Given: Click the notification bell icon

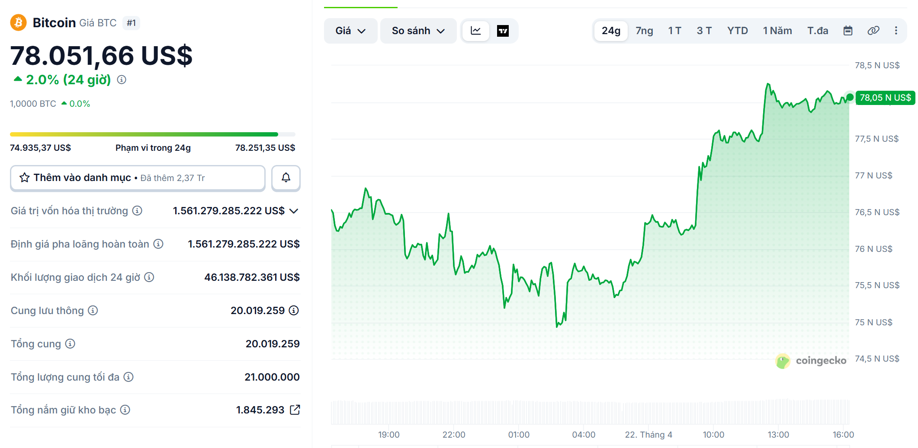Looking at the screenshot, I should [x=286, y=178].
